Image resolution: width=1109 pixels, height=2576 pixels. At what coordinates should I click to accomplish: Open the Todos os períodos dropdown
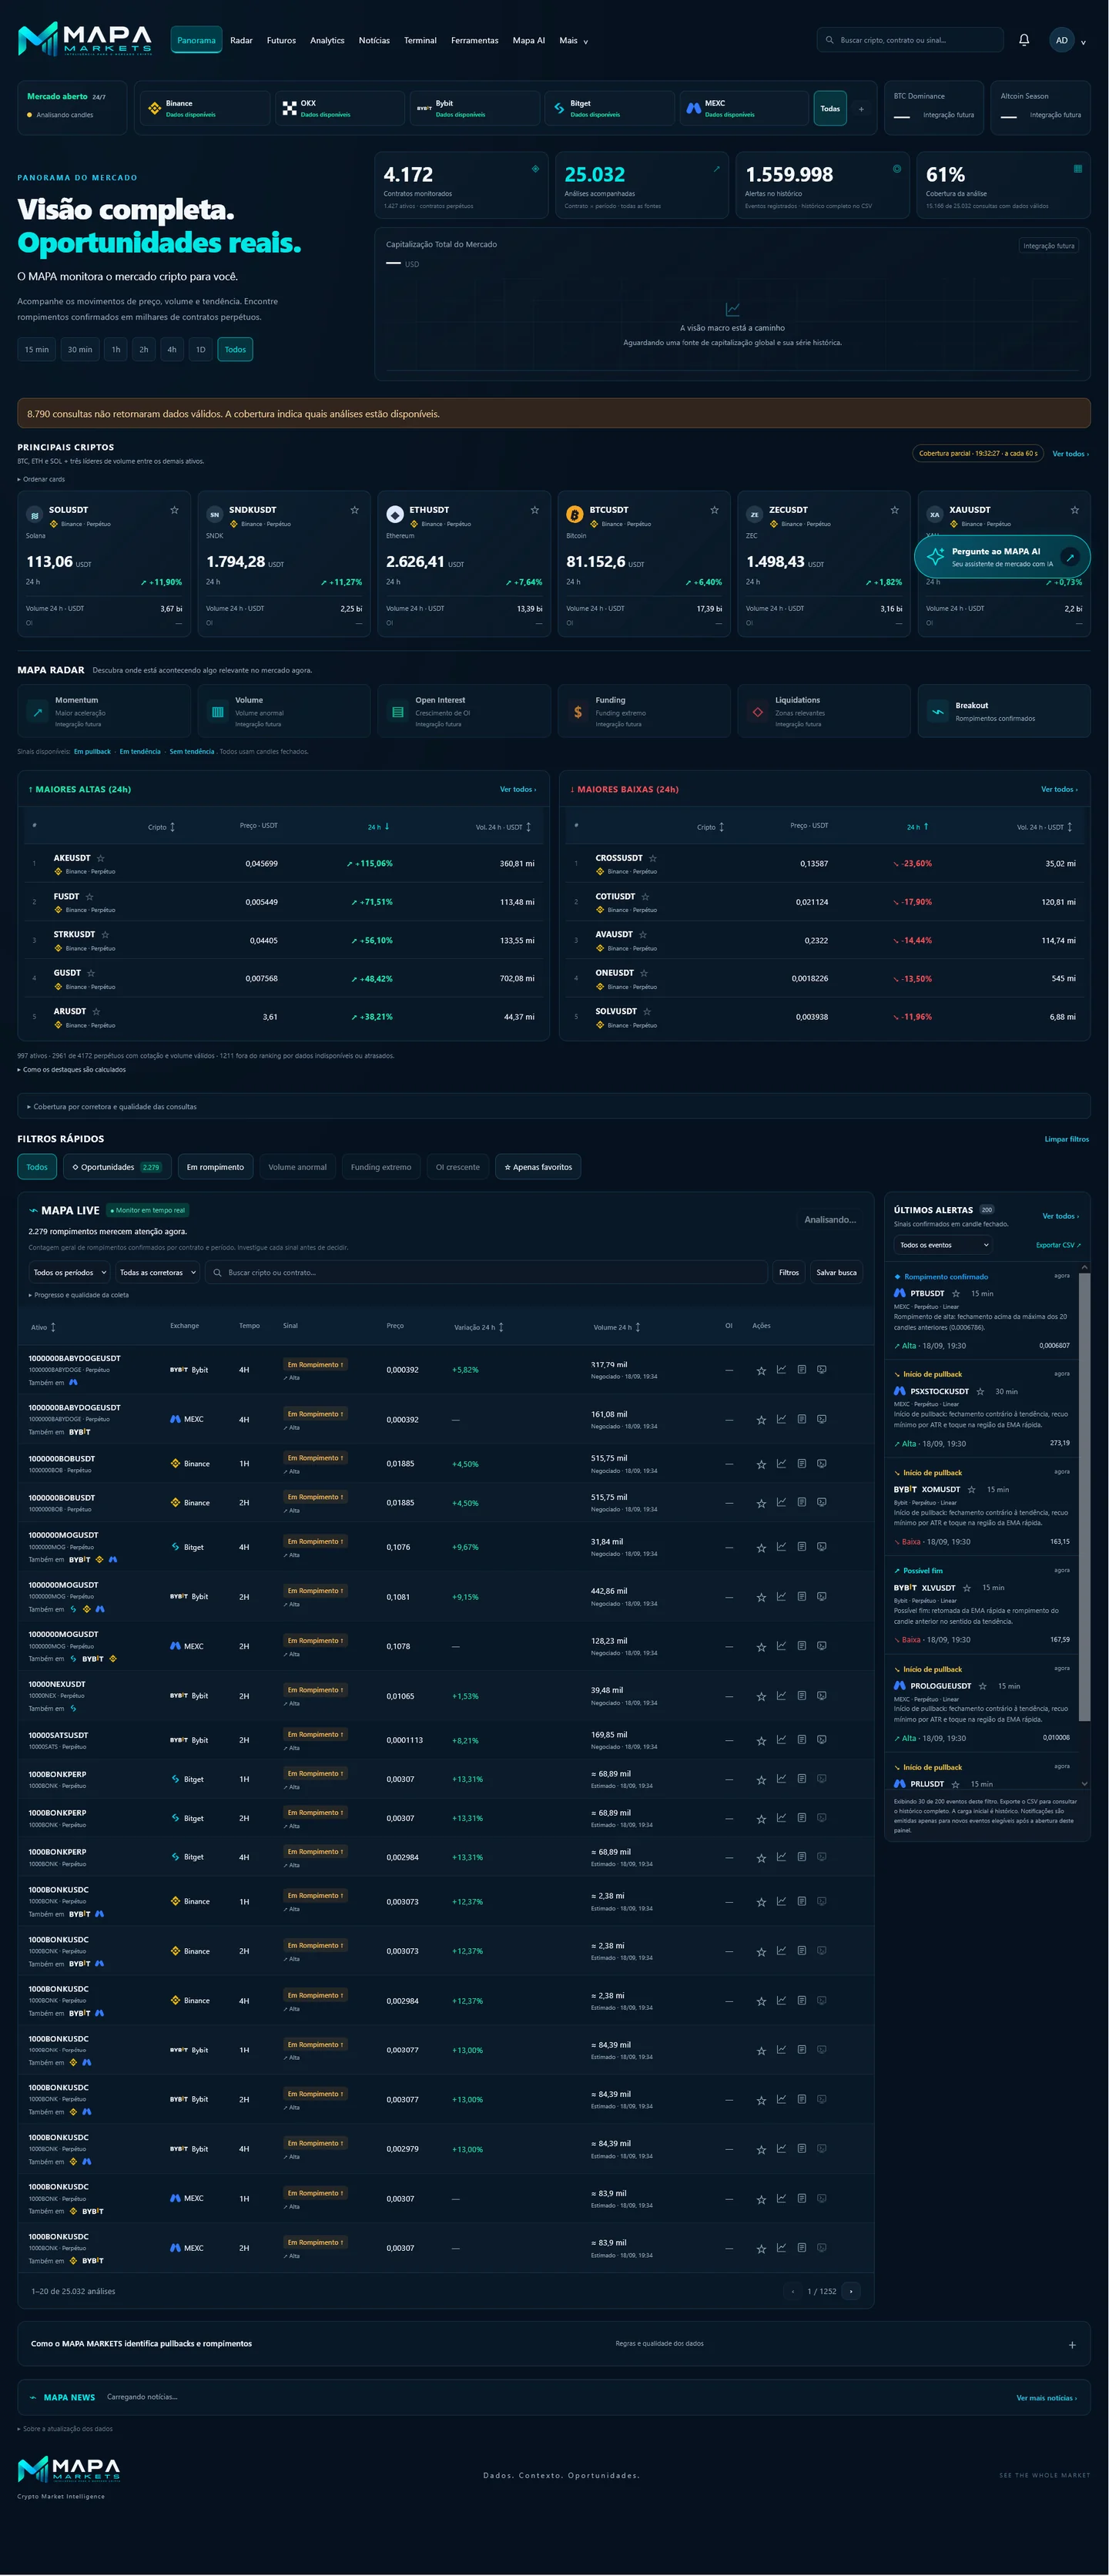coord(69,1273)
